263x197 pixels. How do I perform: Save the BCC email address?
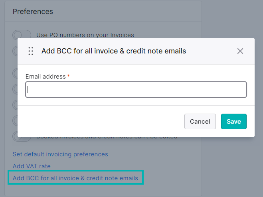point(233,121)
